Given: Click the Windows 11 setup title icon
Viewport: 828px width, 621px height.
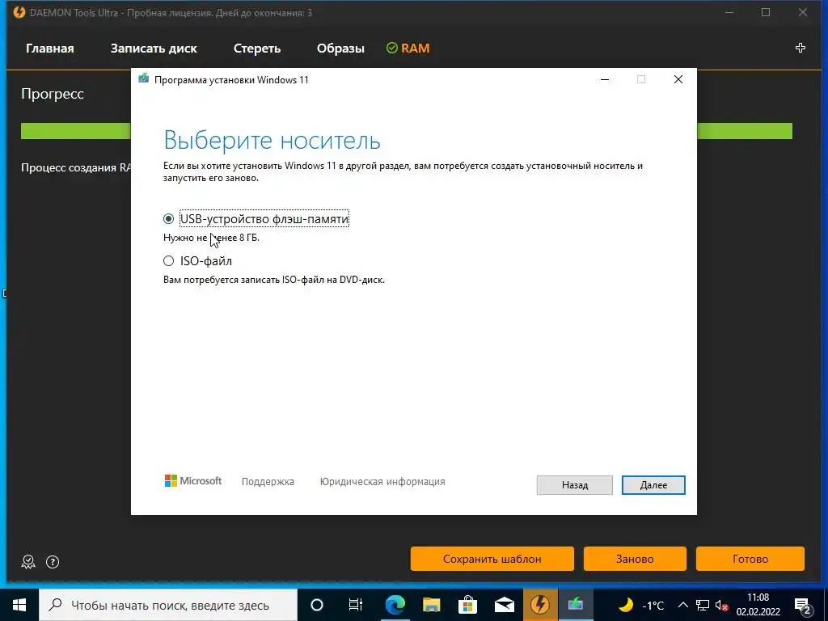Looking at the screenshot, I should (x=143, y=79).
